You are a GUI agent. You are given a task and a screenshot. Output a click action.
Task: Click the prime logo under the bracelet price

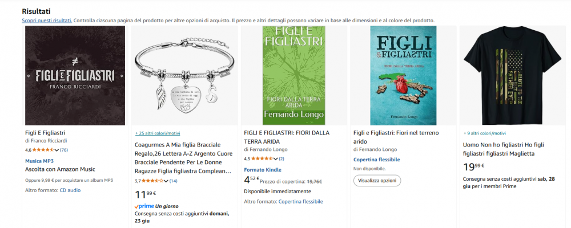[144, 206]
